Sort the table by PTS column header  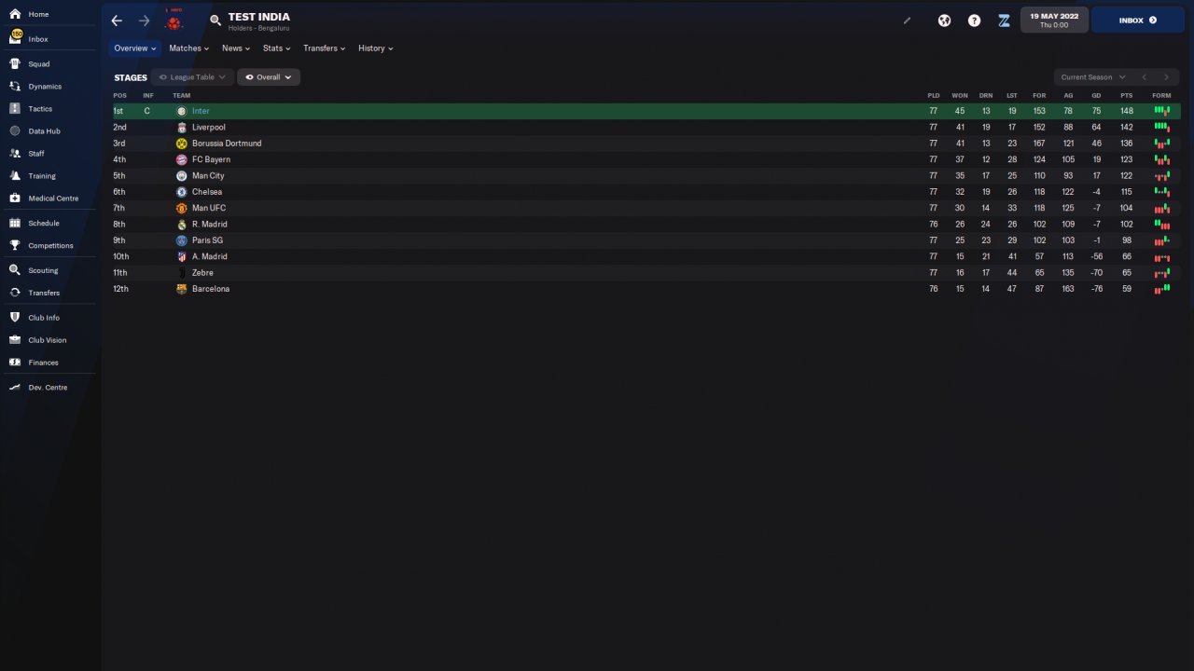pyautogui.click(x=1127, y=96)
